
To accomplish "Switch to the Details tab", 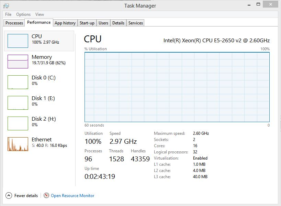I will (x=118, y=23).
